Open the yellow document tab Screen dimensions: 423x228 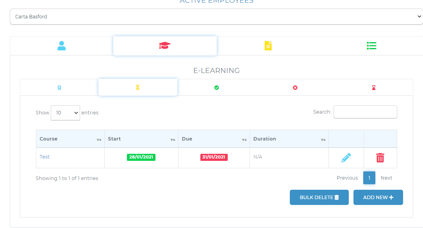click(x=268, y=46)
